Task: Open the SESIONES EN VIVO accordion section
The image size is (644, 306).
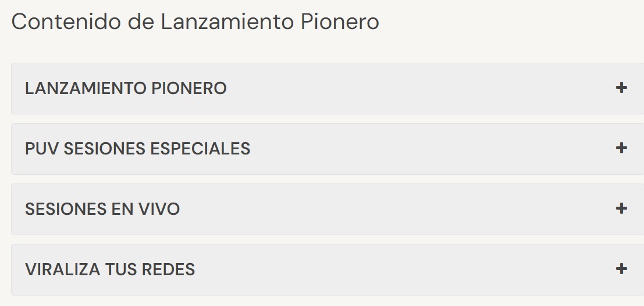Action: point(326,209)
